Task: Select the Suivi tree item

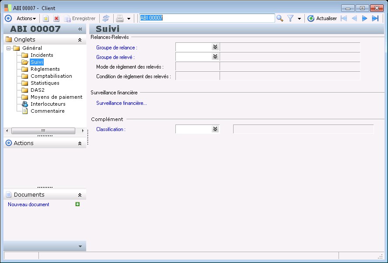Action: (37, 62)
